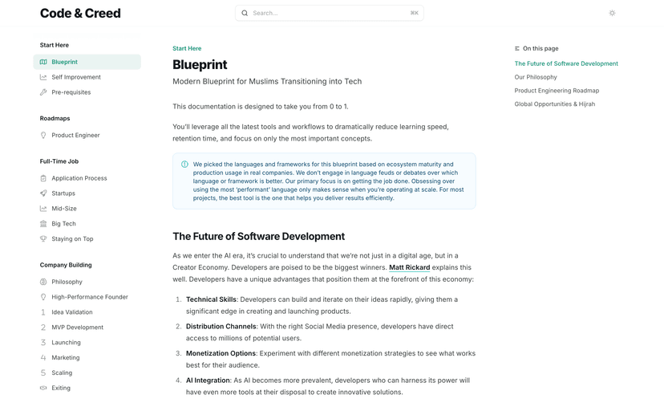Click the number 5 icon beside Scaling
The image size is (664, 403).
click(x=43, y=373)
